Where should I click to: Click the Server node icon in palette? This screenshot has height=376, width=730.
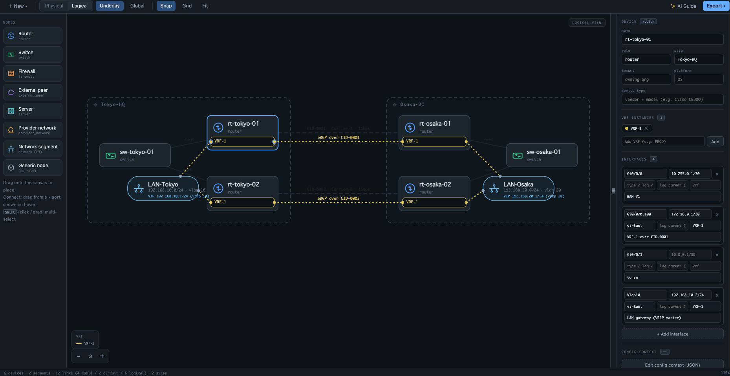pos(11,111)
